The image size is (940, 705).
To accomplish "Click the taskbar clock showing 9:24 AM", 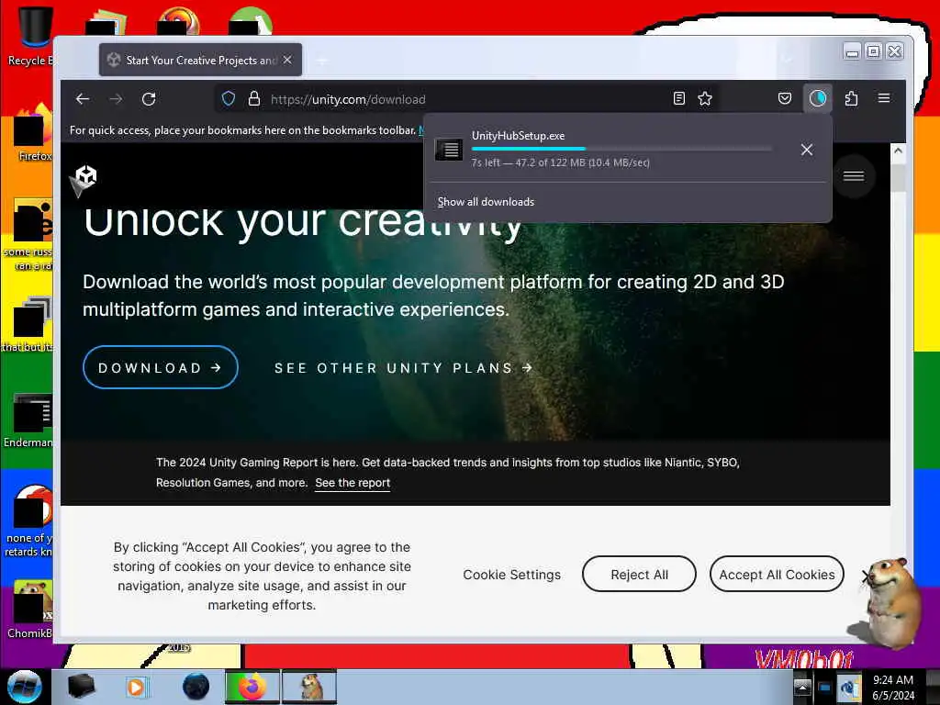I will click(x=893, y=688).
